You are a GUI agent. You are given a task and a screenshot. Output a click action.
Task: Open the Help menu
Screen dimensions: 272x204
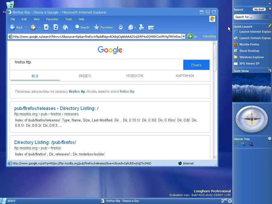point(81,19)
